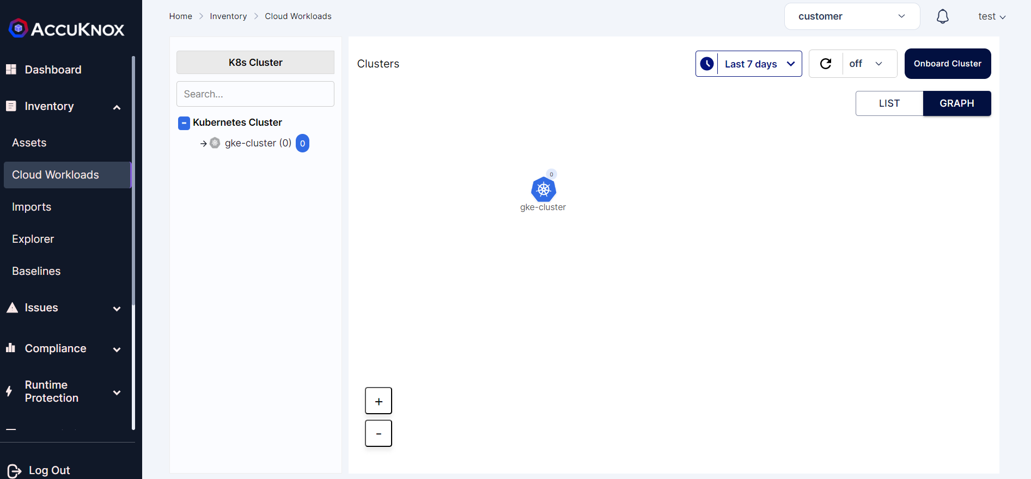Click the AccuKnox logo

[67, 29]
